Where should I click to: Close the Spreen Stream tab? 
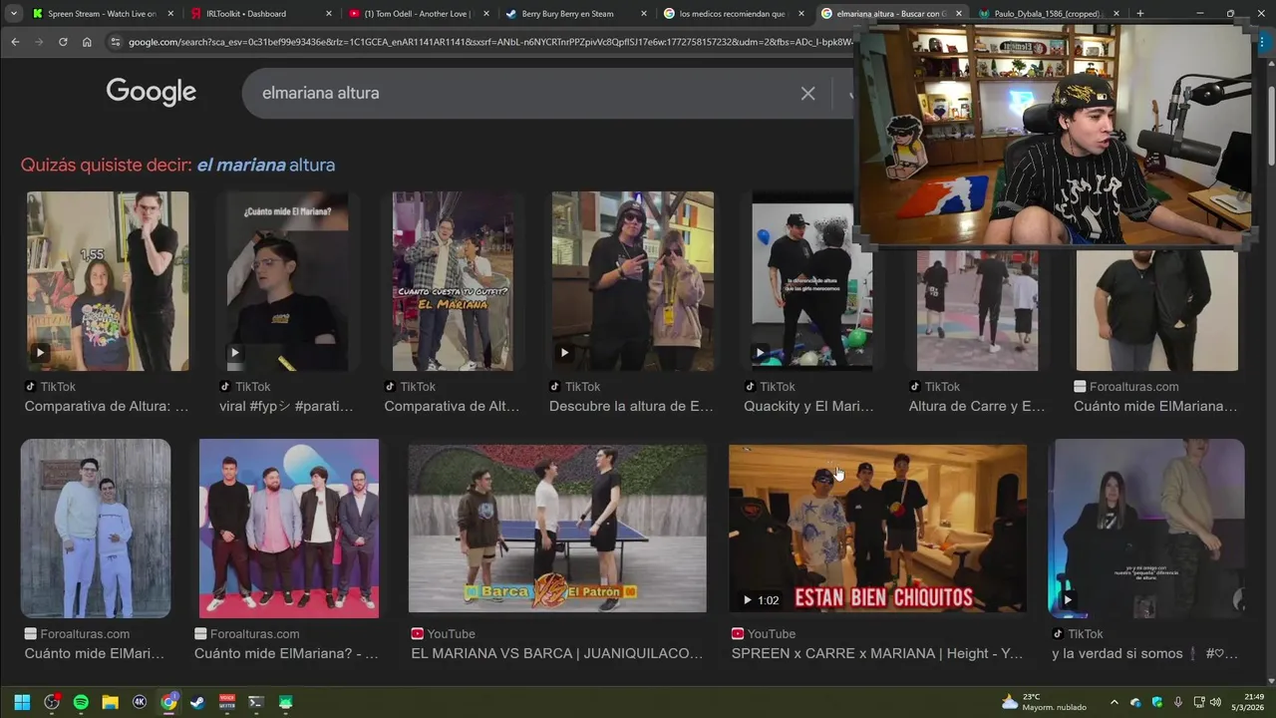170,14
